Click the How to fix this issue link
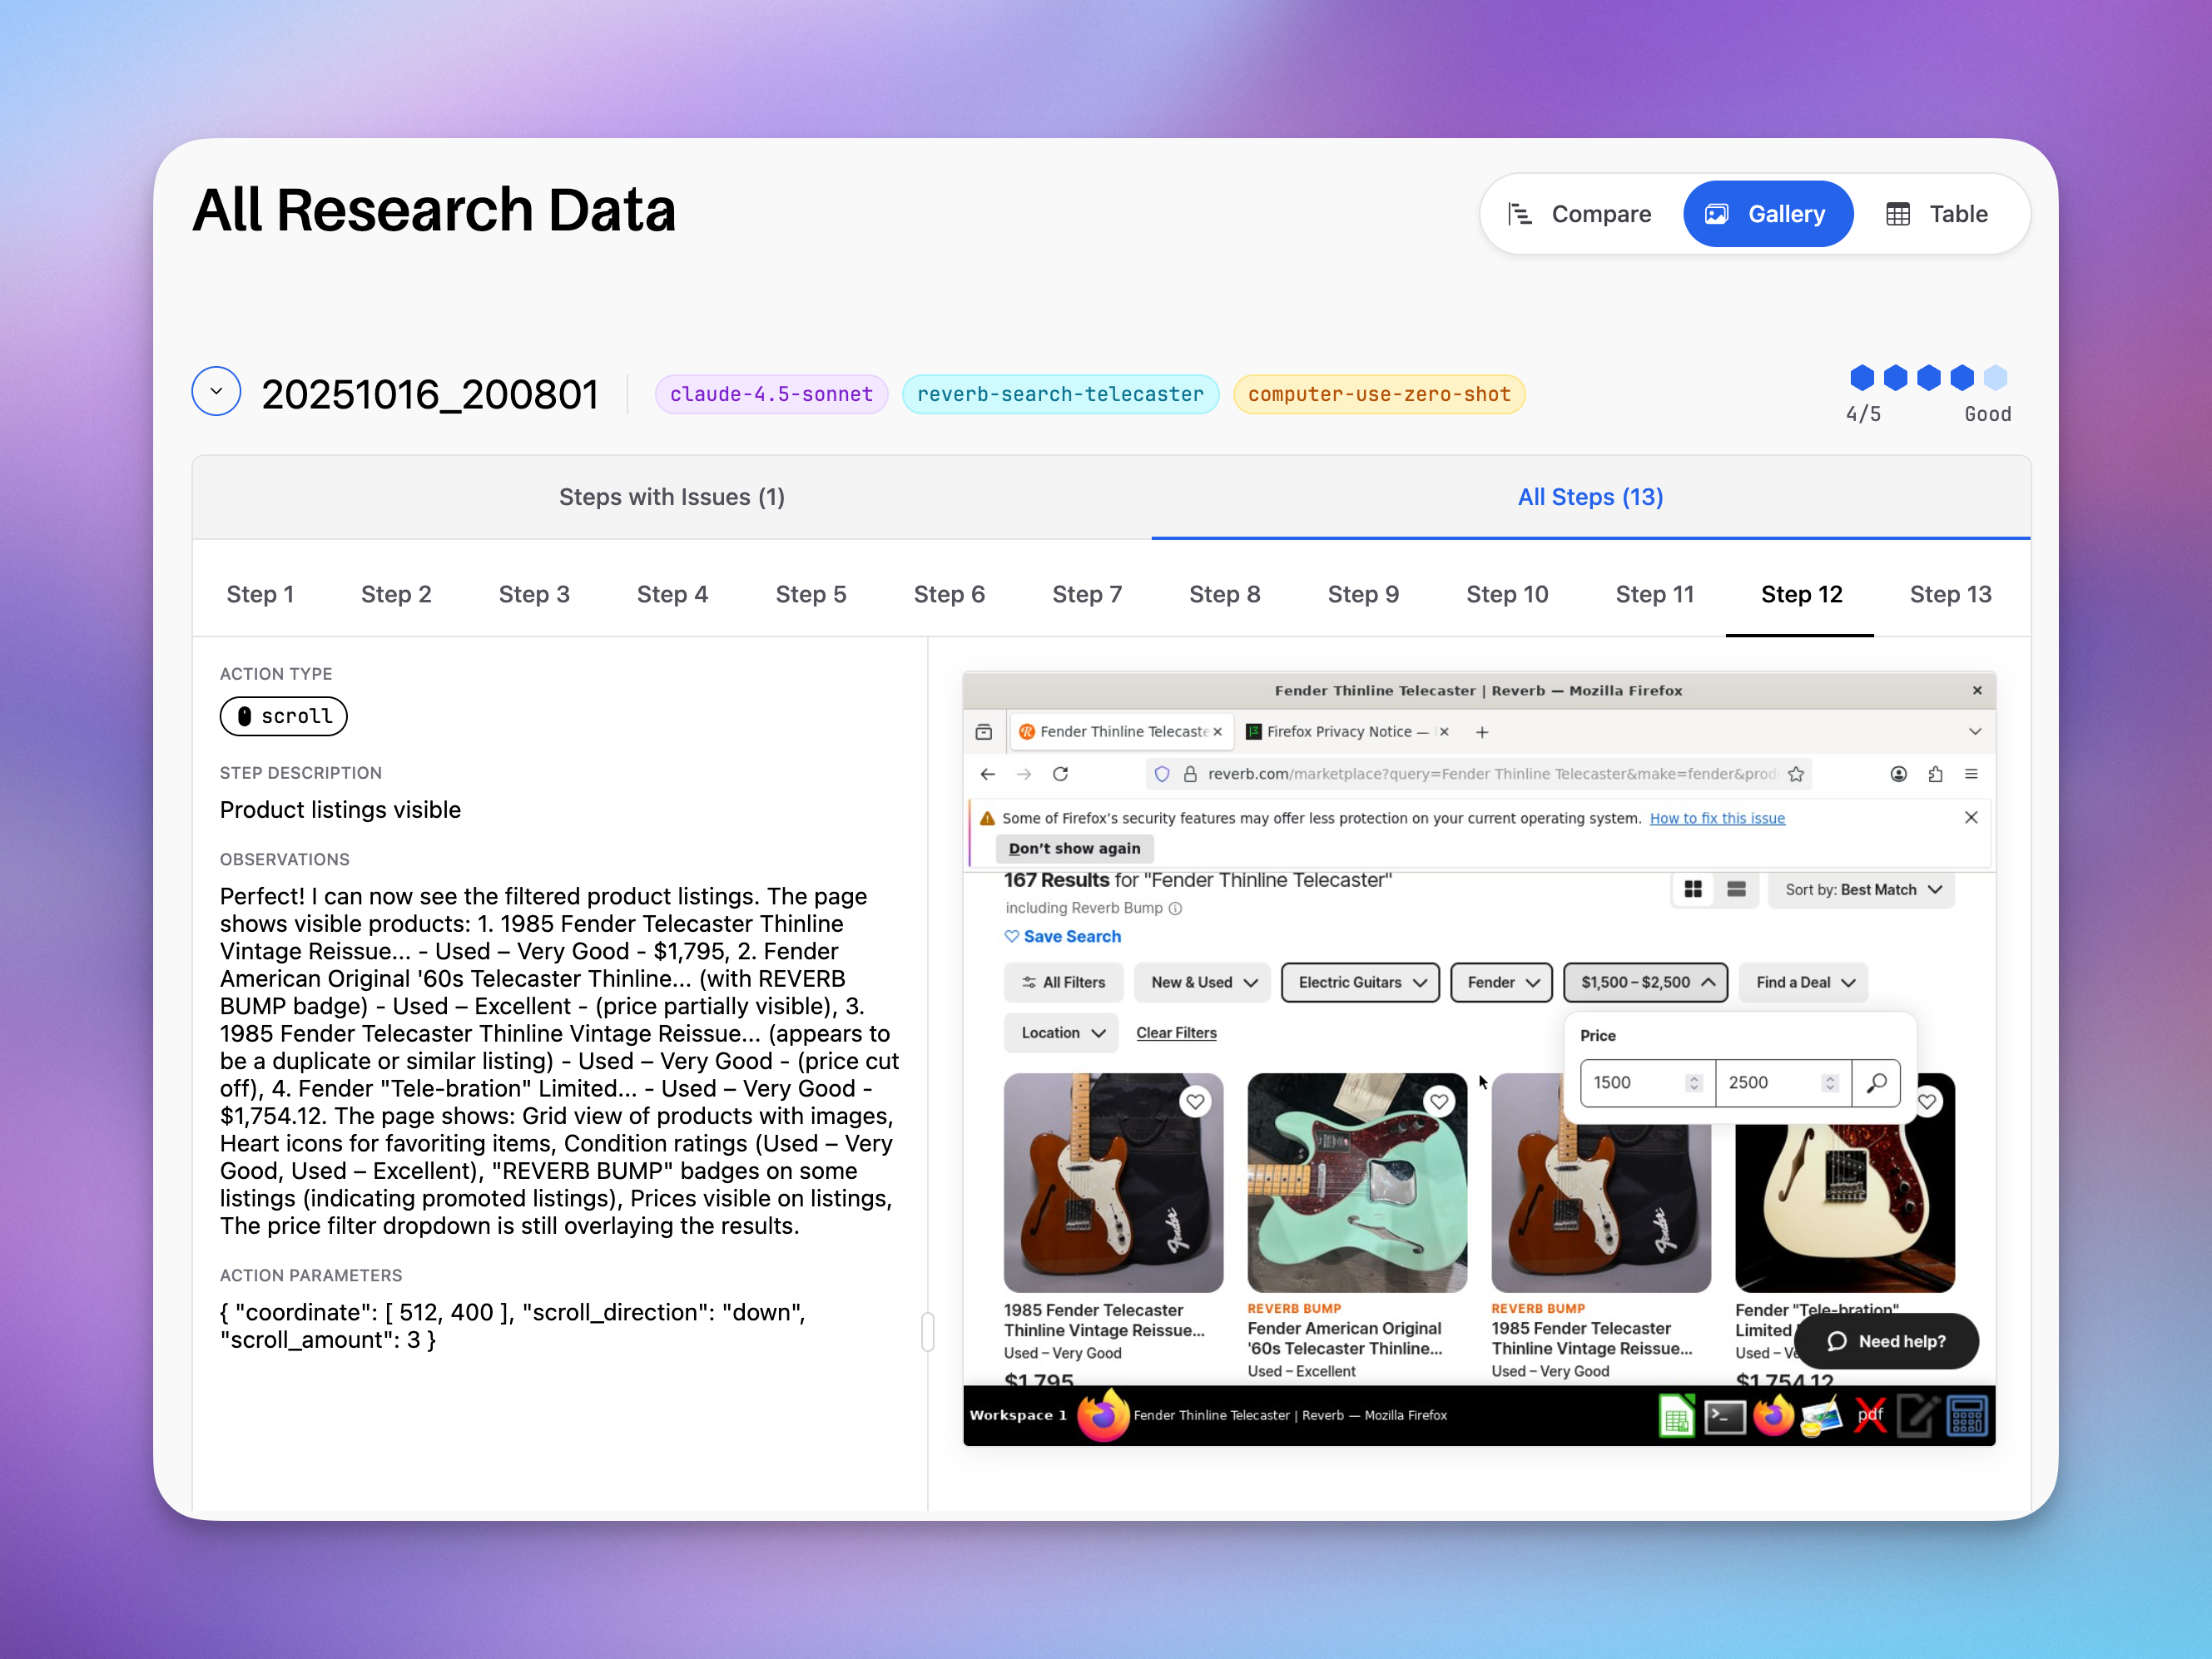Viewport: 2212px width, 1659px height. click(x=1717, y=818)
